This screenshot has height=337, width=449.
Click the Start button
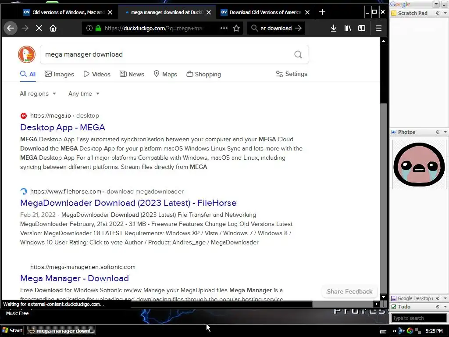pos(12,331)
